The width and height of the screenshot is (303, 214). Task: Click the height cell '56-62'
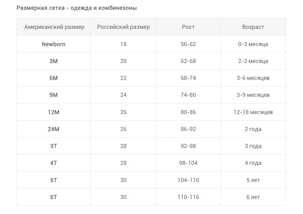coord(188,44)
